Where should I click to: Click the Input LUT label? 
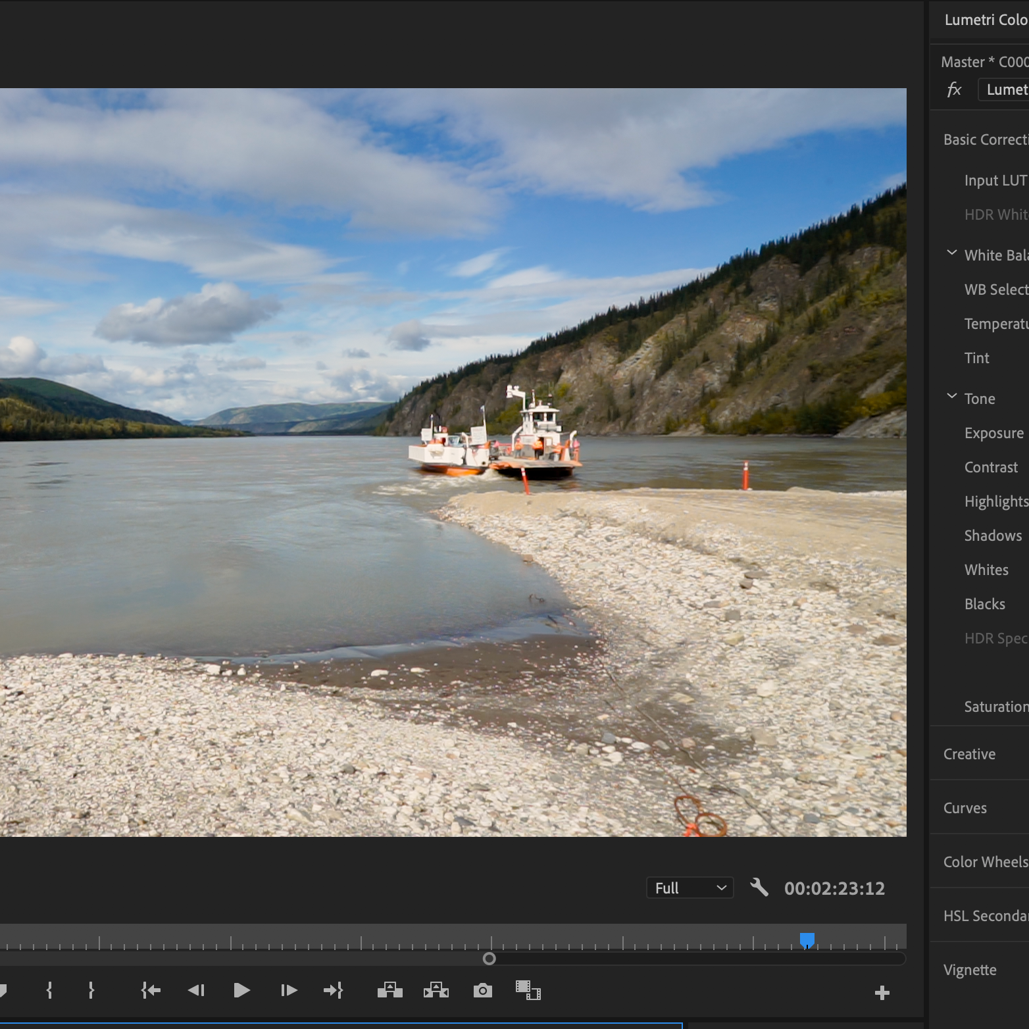996,180
